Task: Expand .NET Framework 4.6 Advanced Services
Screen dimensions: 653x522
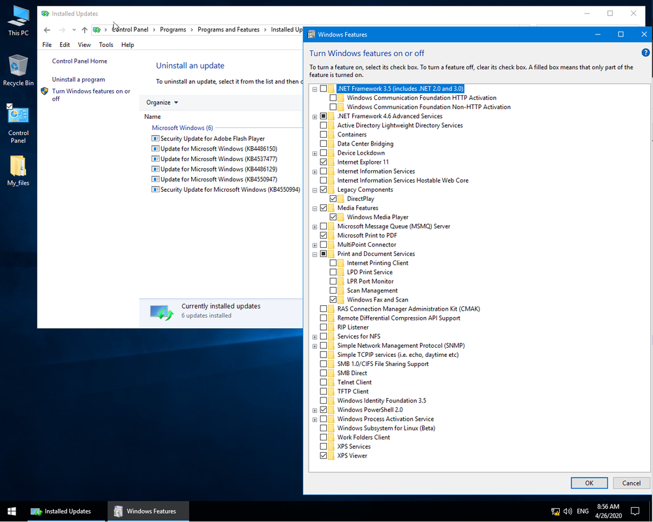Action: tap(315, 117)
